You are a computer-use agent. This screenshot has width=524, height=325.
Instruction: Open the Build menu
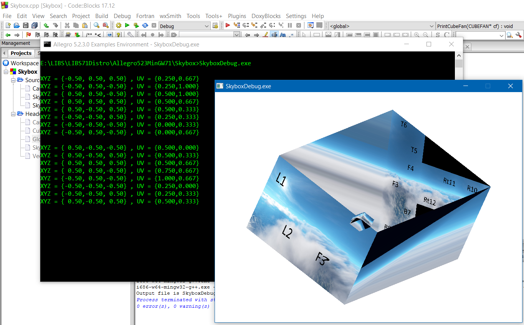[x=102, y=16]
